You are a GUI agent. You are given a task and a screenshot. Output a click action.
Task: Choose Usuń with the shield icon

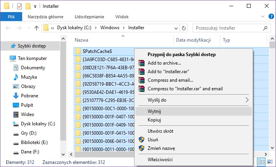point(194,140)
